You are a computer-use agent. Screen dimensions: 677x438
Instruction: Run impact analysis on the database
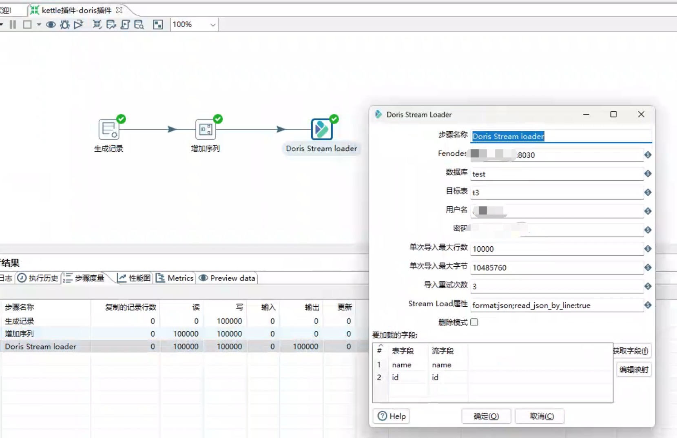point(111,24)
